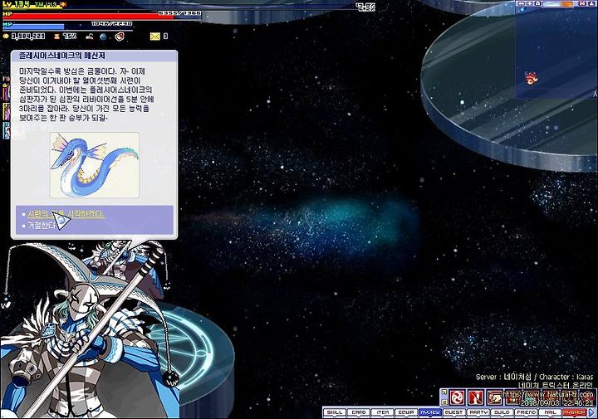Use the third quickslot skill icon

(x=495, y=397)
